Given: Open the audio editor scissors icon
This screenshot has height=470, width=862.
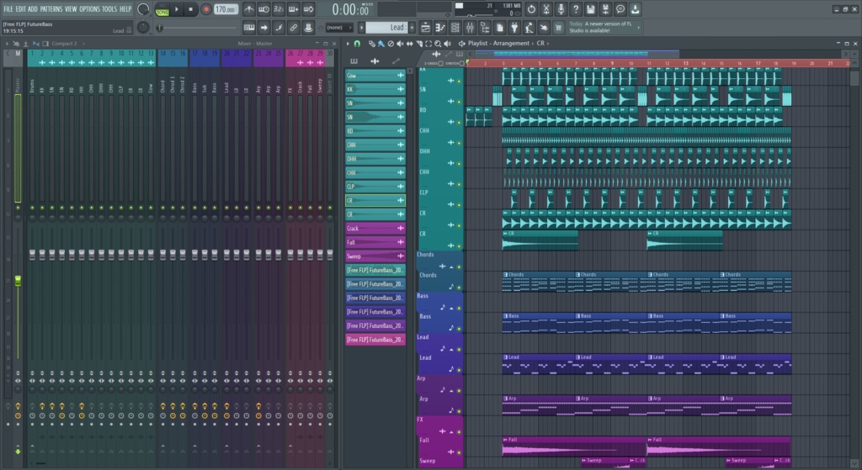Looking at the screenshot, I should (545, 9).
